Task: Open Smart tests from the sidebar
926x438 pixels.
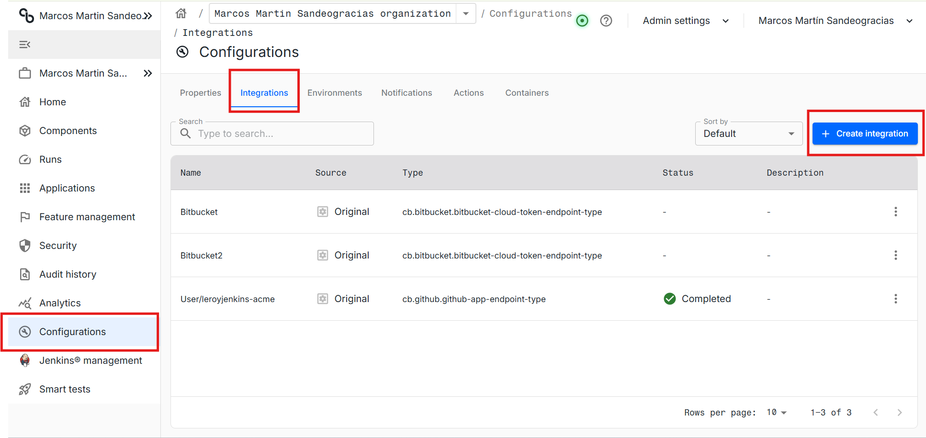Action: tap(65, 389)
